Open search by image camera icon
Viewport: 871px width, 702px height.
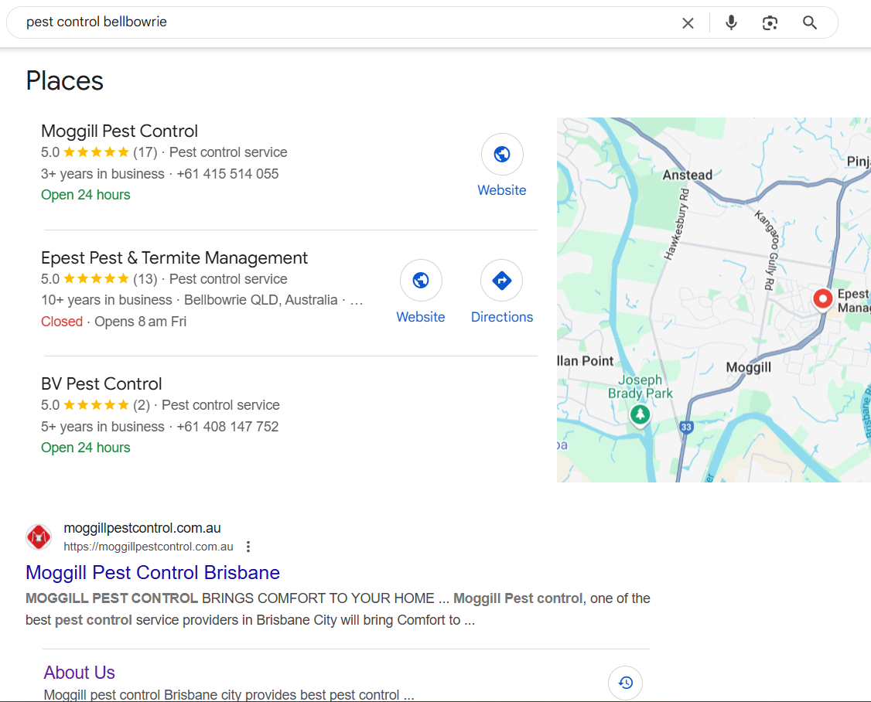tap(770, 22)
